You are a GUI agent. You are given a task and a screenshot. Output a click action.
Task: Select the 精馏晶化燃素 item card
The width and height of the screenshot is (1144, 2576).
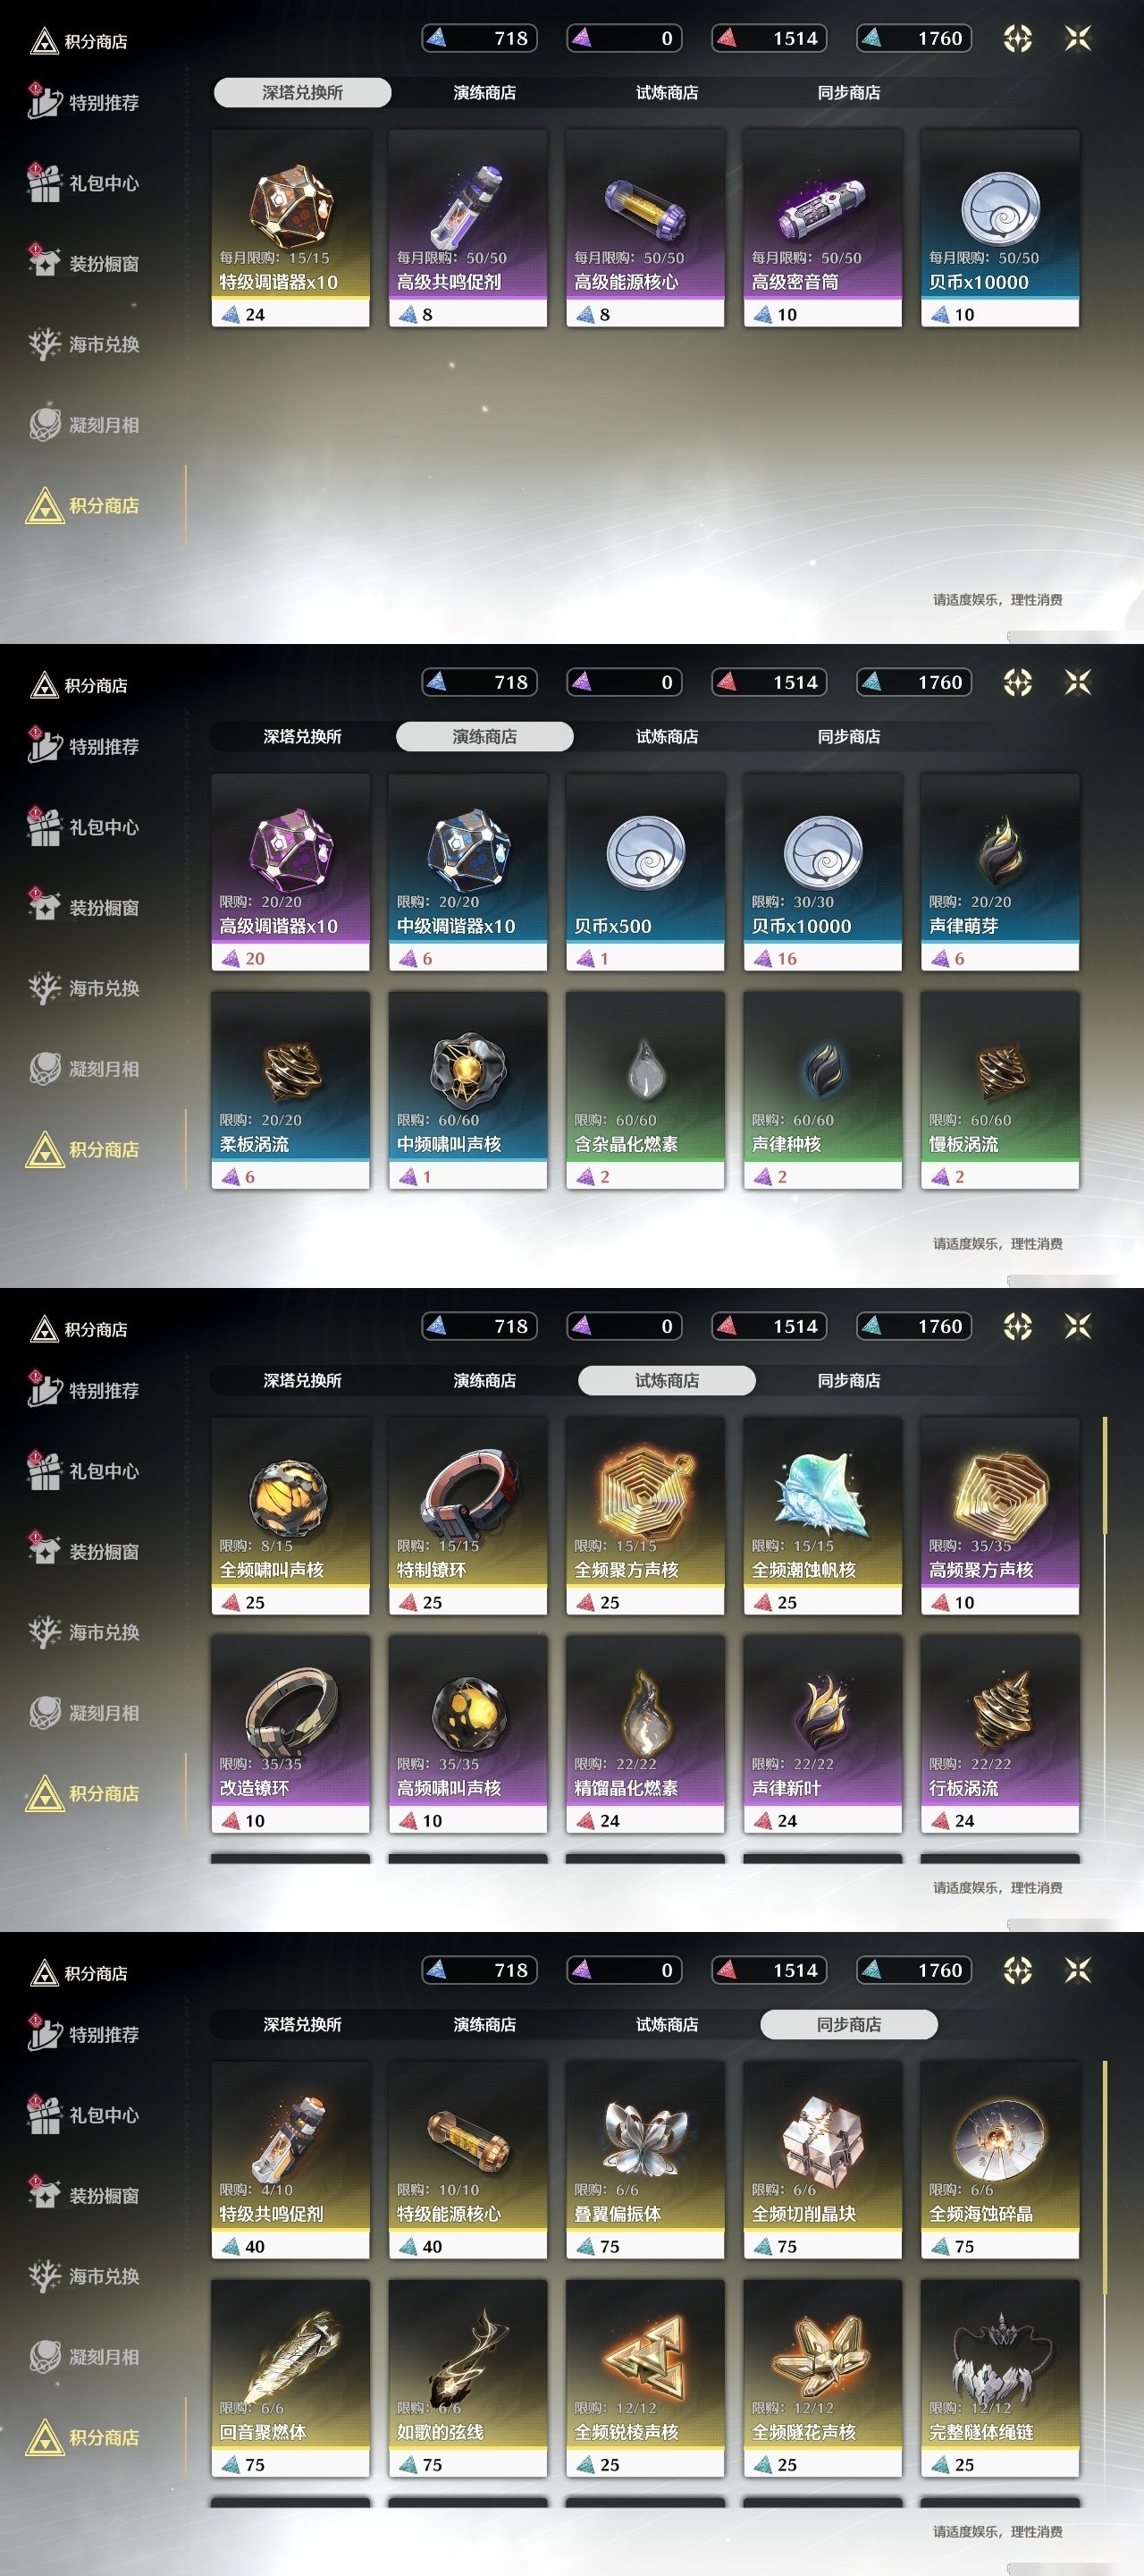click(x=645, y=1733)
